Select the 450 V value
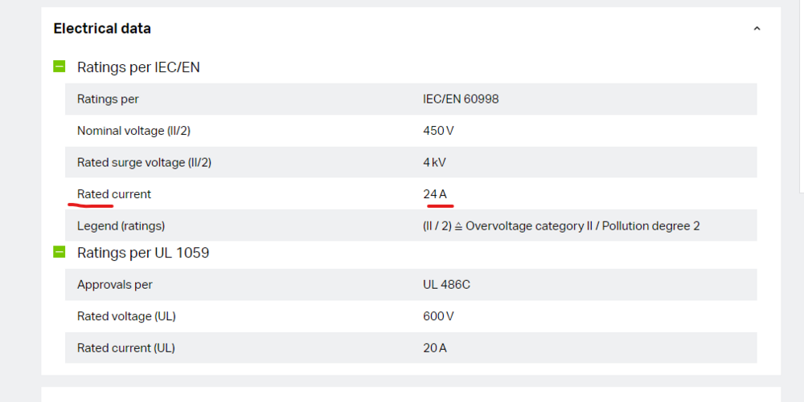 coord(438,131)
